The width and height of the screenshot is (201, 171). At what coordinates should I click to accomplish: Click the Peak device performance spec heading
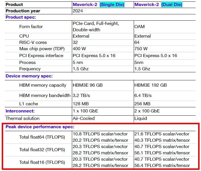coord(40,127)
